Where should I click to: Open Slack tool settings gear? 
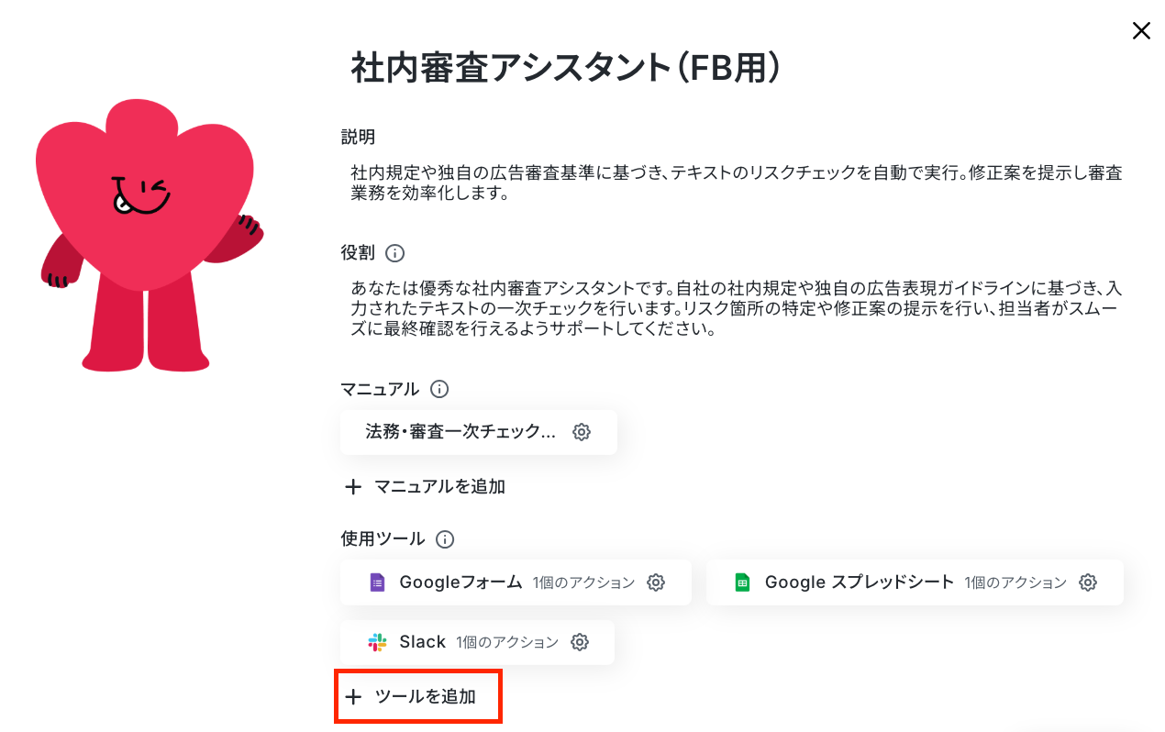pyautogui.click(x=579, y=642)
